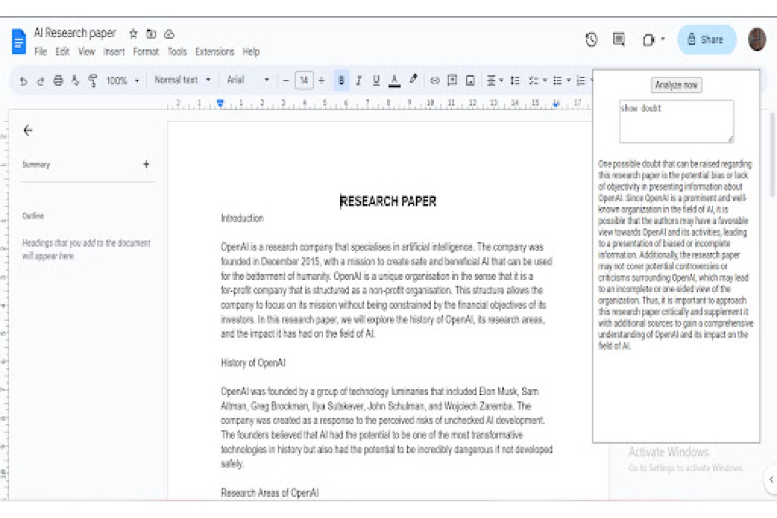Click the Redo icon
The image size is (777, 518).
pos(40,81)
